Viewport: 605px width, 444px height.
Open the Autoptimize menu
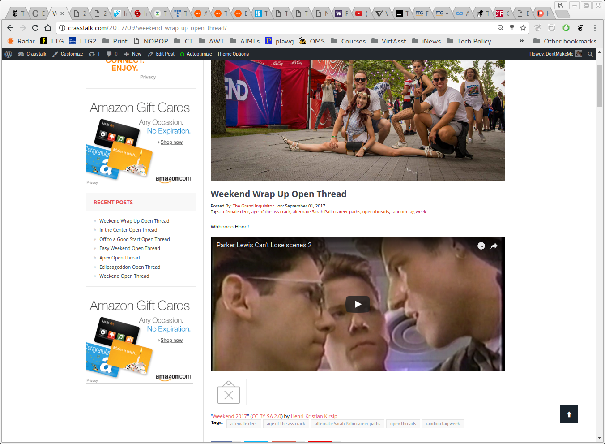point(196,54)
